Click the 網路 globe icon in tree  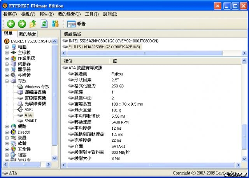[14, 127]
